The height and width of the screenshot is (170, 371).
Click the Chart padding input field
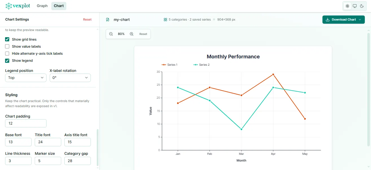tap(26, 123)
